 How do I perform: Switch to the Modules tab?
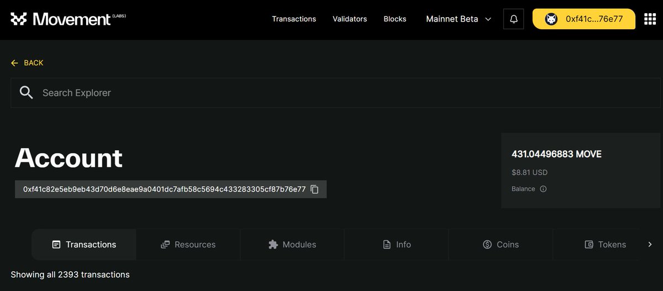(x=292, y=244)
